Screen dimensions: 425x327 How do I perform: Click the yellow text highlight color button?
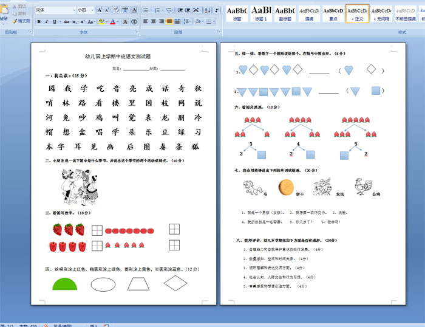point(101,22)
